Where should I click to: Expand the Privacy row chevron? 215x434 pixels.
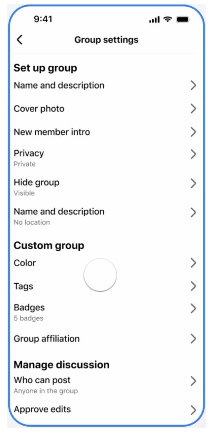(193, 154)
